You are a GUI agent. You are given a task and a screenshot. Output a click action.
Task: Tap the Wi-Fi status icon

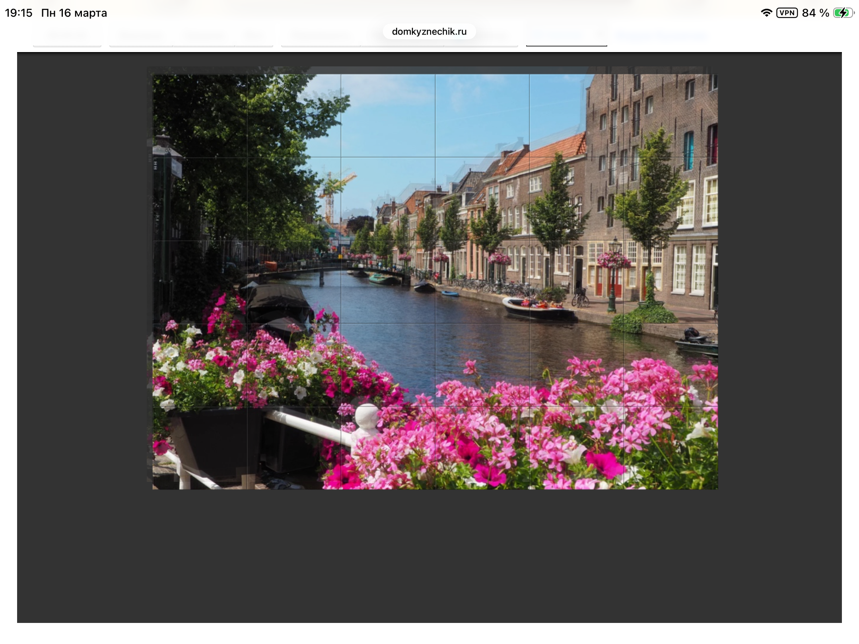[766, 13]
